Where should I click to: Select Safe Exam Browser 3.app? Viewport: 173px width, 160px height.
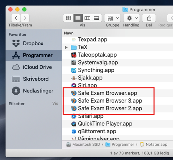[110, 101]
